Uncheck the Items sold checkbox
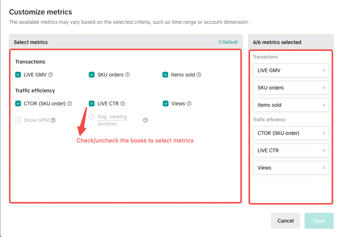 point(165,75)
